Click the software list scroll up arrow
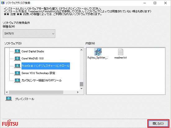The width and height of the screenshot is (171, 128). pos(81,50)
